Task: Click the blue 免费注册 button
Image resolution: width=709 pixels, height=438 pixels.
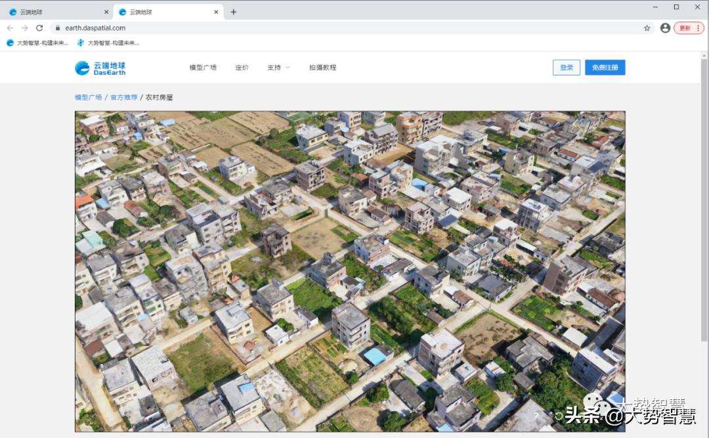Action: coord(605,68)
